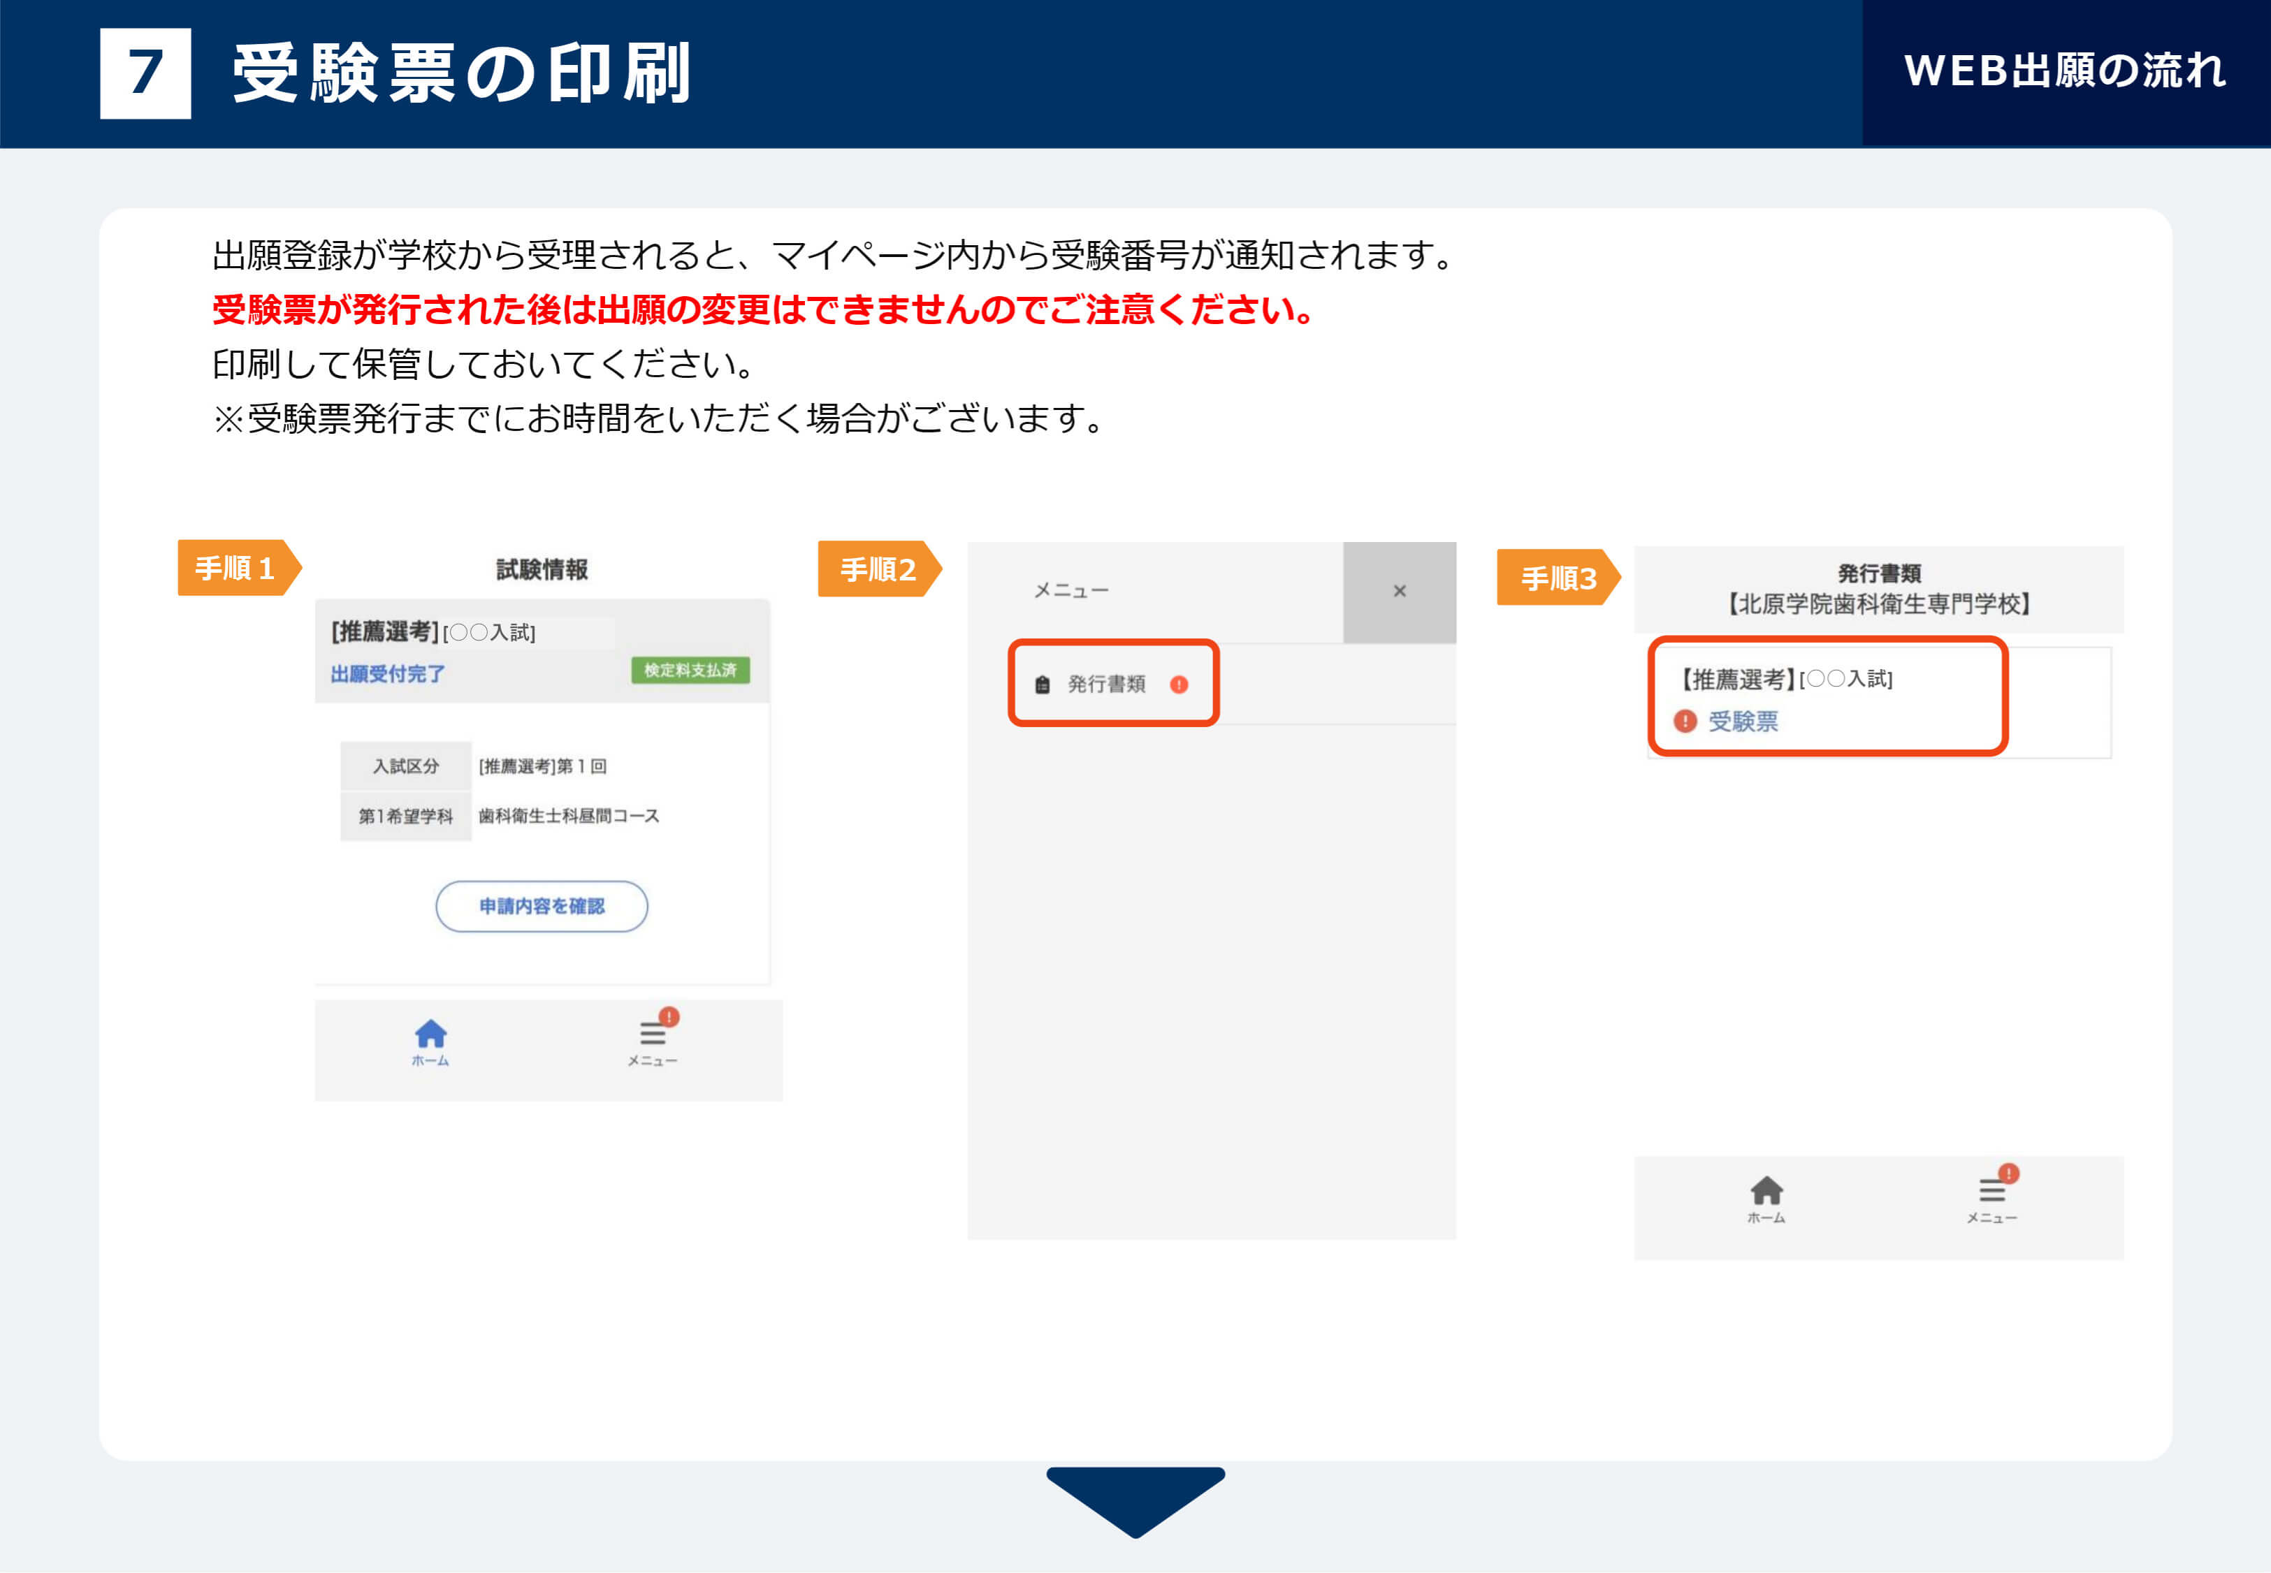Open the Menu hamburger icon in step 1
The width and height of the screenshot is (2271, 1573).
(x=651, y=1034)
